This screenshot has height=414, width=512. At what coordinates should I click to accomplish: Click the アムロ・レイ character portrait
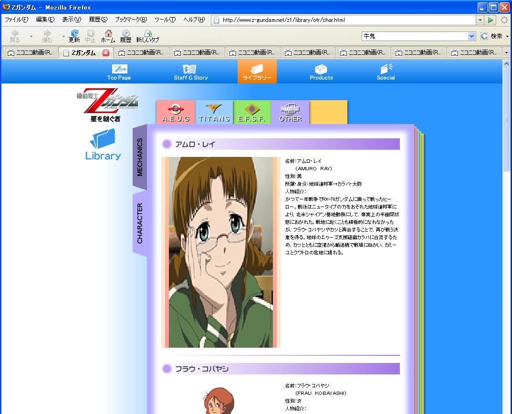[x=221, y=252]
